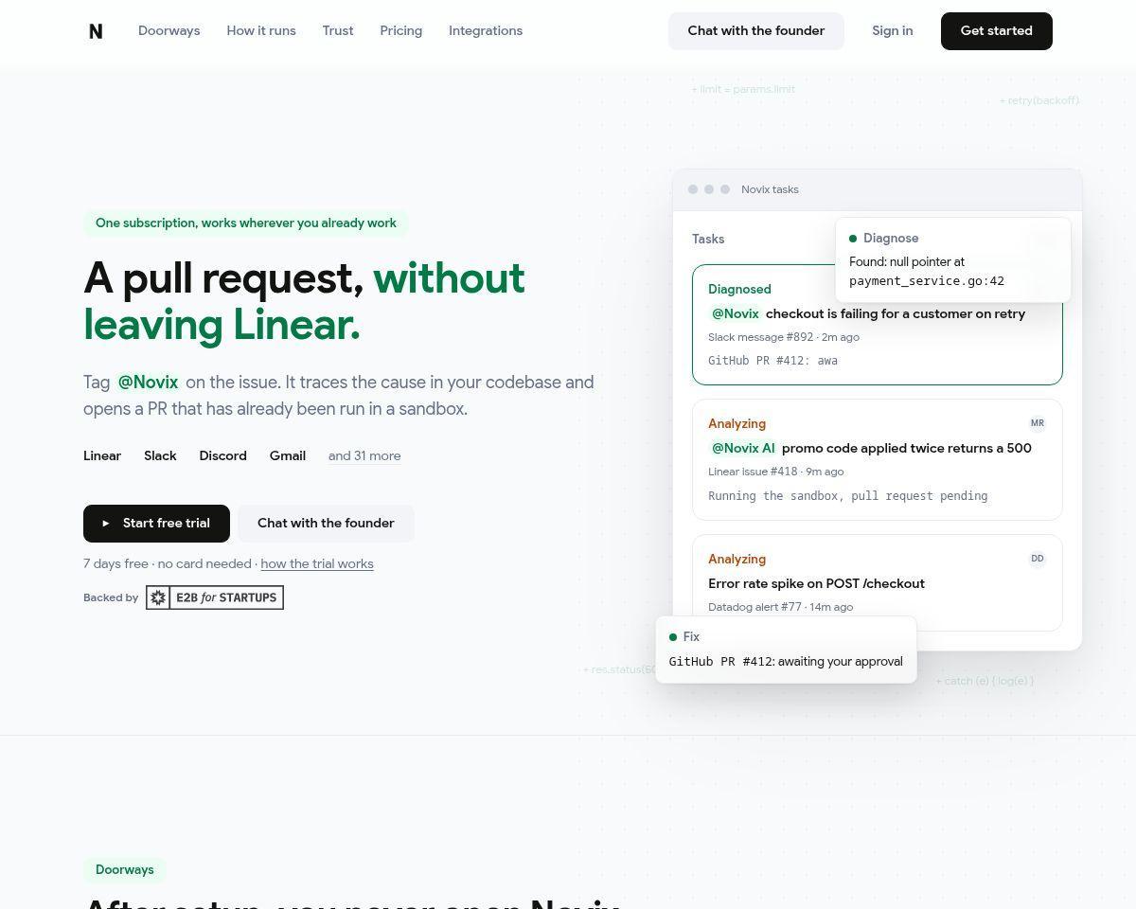This screenshot has width=1136, height=909.
Task: Click the '@Novix' tag in the hero paragraph
Action: click(x=148, y=383)
